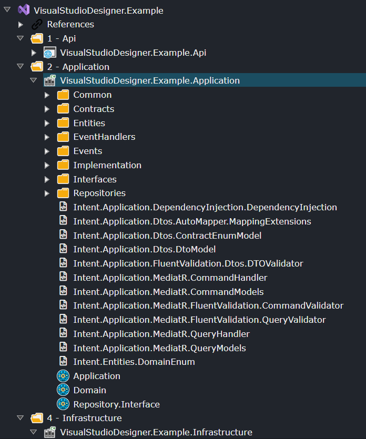
Task: Select 'VisualStudioDesigner.Example' root label
Action: click(x=98, y=11)
